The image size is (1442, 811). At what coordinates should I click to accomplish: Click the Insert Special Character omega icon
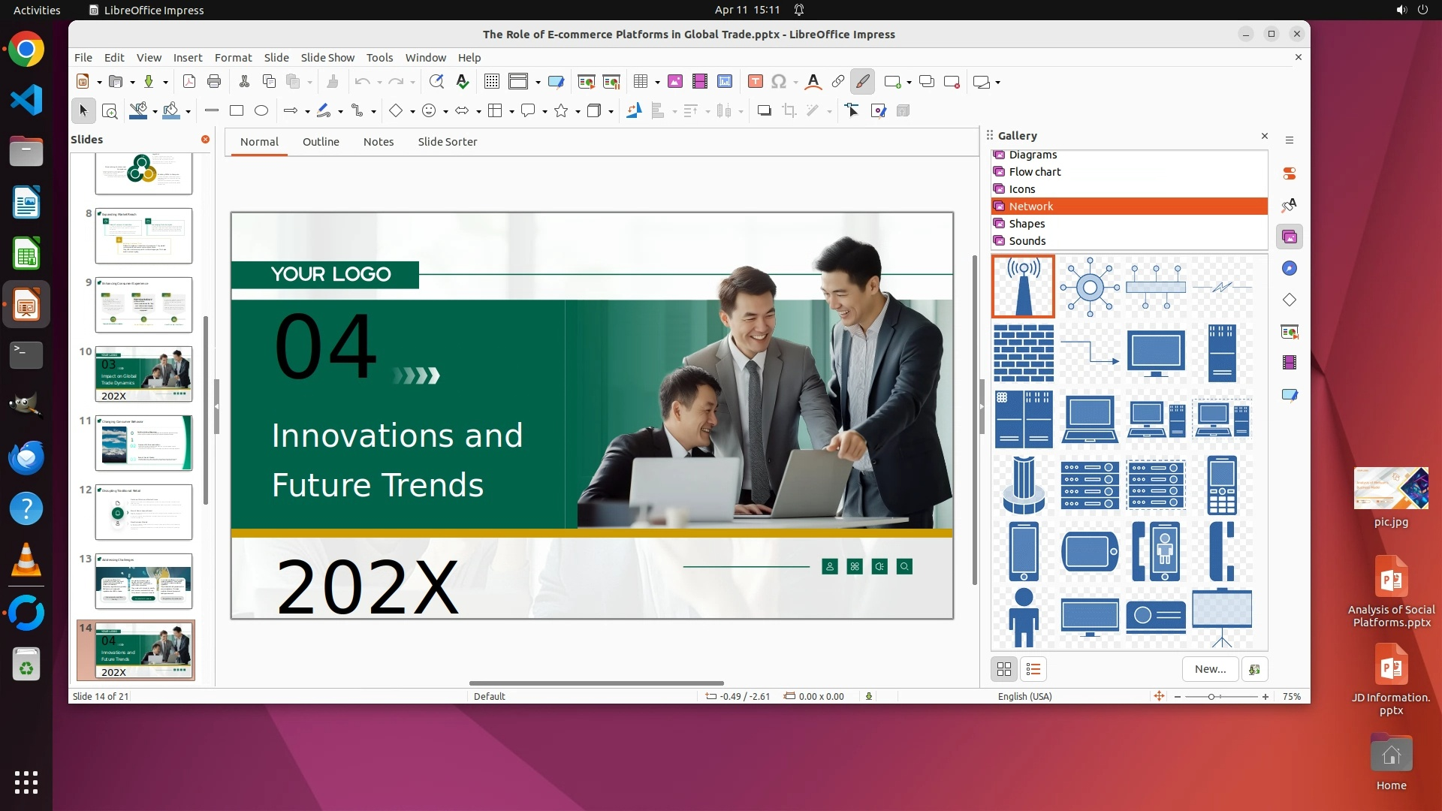[779, 82]
